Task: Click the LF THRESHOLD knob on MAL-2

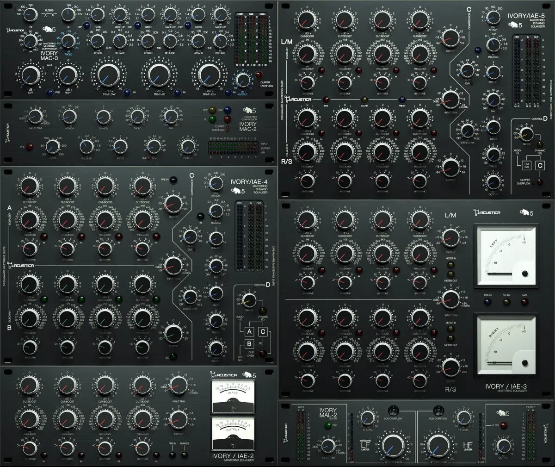Action: (392, 446)
